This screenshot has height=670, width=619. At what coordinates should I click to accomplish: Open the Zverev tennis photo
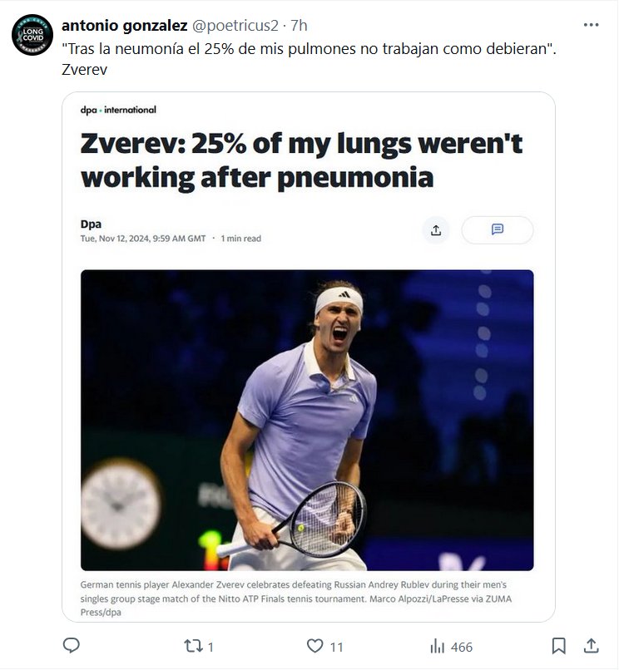(x=307, y=420)
